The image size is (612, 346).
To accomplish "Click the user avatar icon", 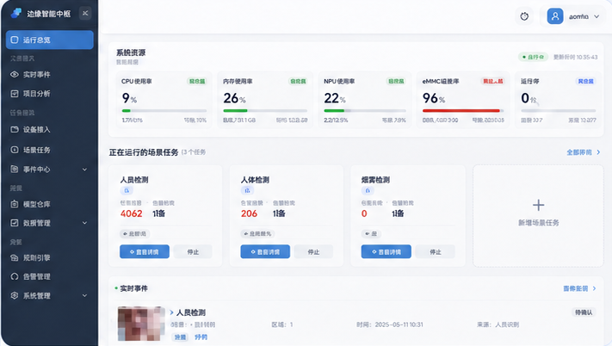I will point(555,16).
